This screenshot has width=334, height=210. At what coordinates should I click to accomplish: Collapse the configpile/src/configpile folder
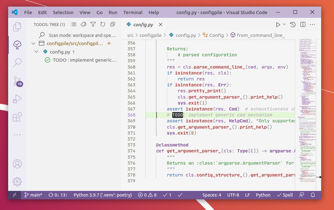pyautogui.click(x=33, y=44)
